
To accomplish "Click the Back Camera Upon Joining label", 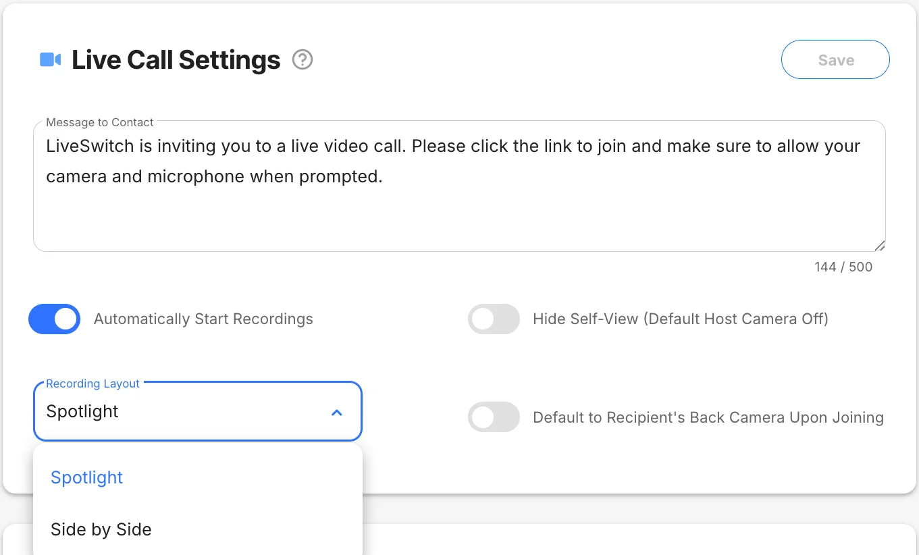I will tap(708, 417).
